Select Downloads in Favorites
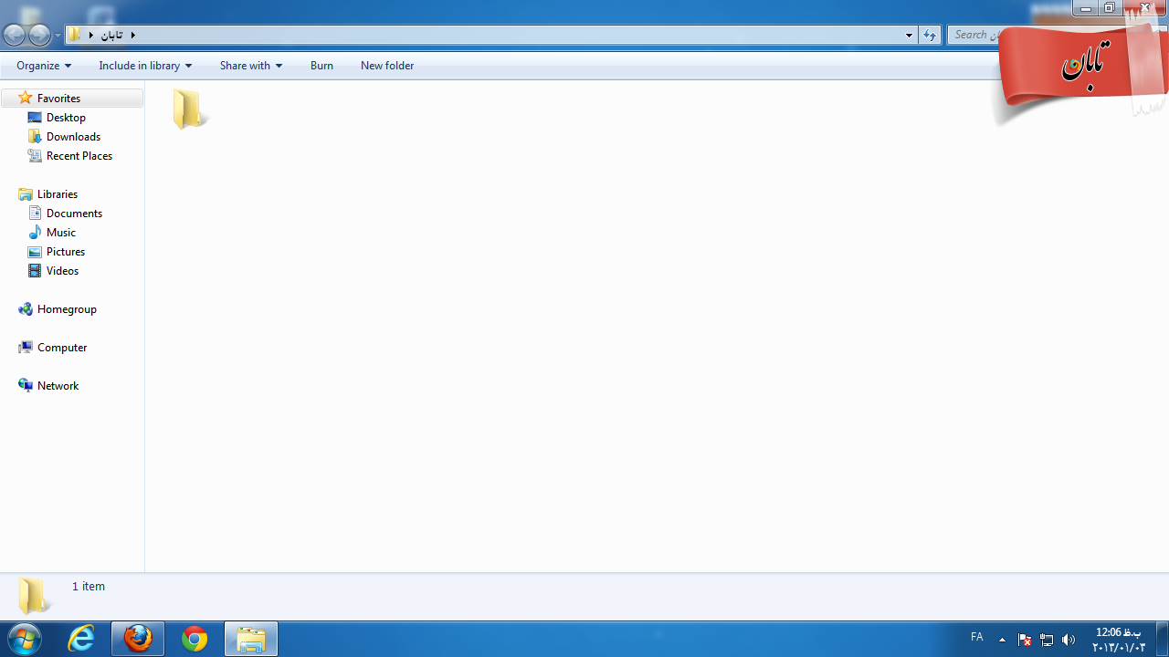The height and width of the screenshot is (657, 1169). (x=73, y=137)
